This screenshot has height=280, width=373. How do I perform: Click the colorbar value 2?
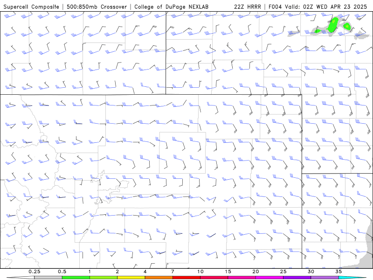[x=117, y=272]
